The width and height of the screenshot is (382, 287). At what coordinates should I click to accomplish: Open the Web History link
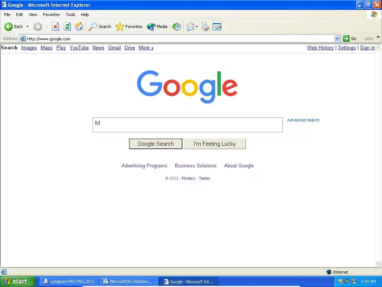[x=320, y=47]
